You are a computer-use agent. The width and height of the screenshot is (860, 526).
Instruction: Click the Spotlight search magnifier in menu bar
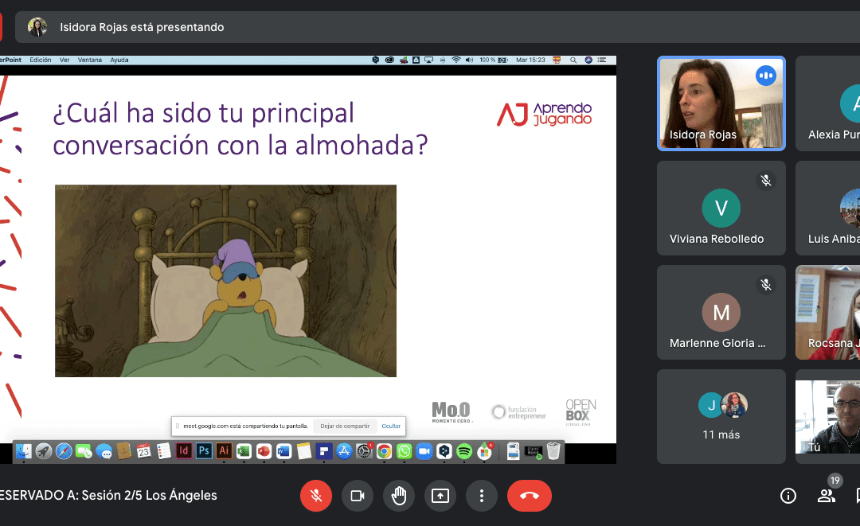573,60
